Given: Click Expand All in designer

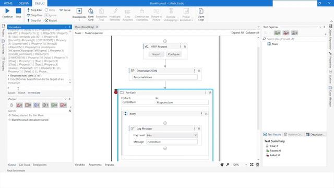Looking at the screenshot, I should pos(237,32).
